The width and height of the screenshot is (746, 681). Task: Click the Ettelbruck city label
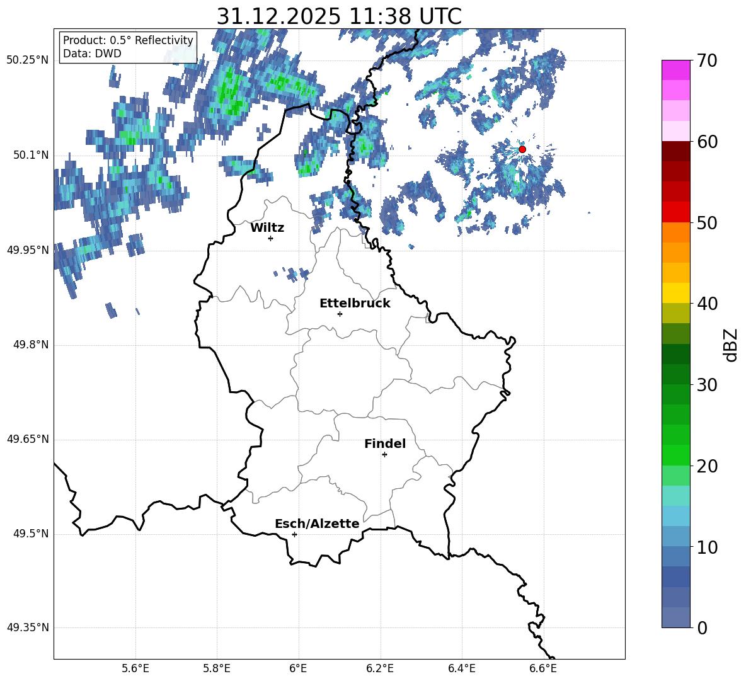tap(355, 304)
